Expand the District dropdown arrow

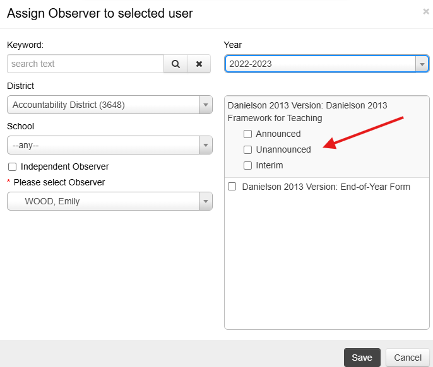206,105
